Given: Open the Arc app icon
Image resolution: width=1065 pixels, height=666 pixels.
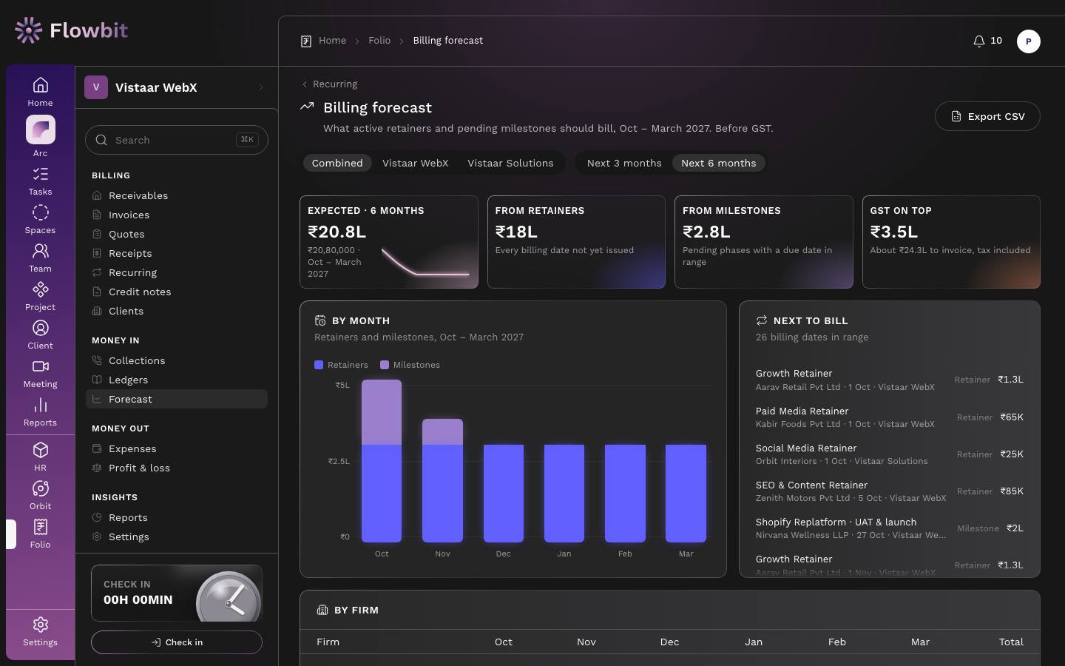Looking at the screenshot, I should click(x=40, y=136).
